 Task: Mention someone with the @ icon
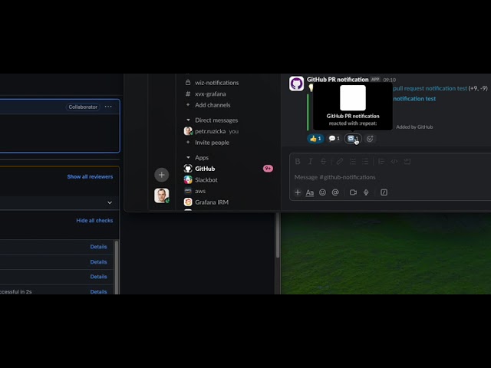[x=335, y=192]
